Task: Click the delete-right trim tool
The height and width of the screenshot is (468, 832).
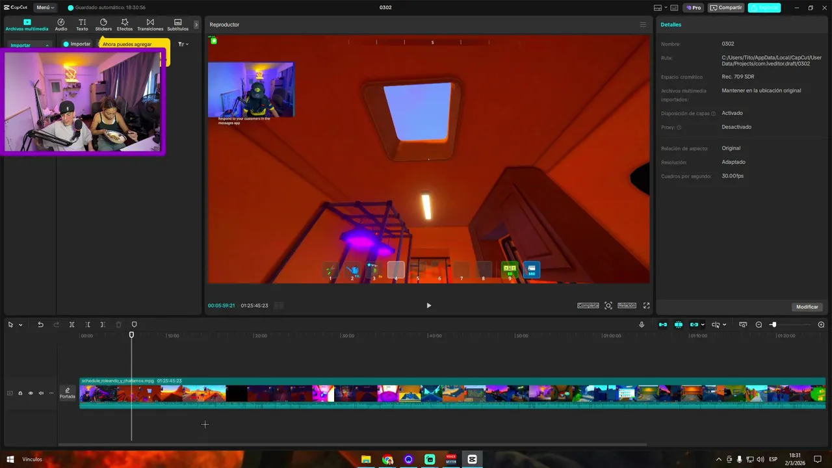Action: tap(103, 324)
